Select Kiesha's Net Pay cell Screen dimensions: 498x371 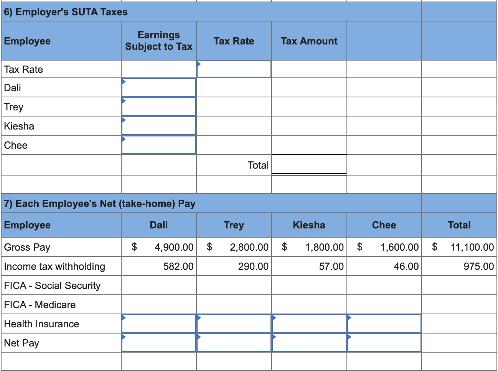pyautogui.click(x=309, y=343)
